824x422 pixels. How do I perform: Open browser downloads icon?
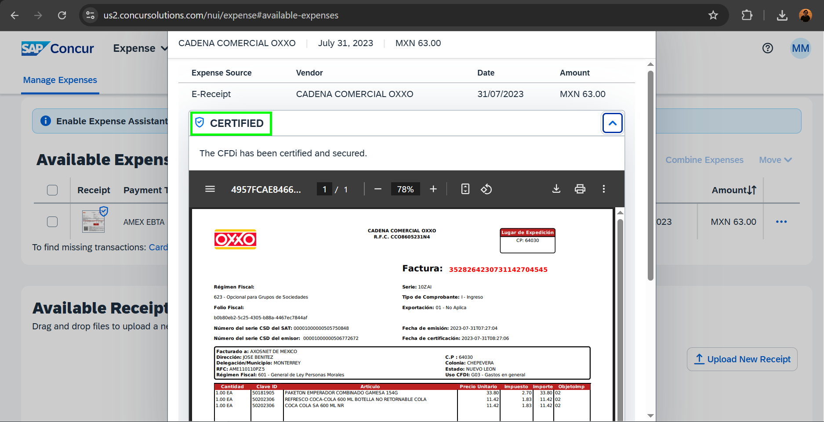point(782,15)
